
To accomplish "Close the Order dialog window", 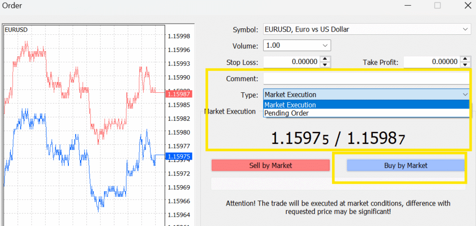I will [467, 6].
